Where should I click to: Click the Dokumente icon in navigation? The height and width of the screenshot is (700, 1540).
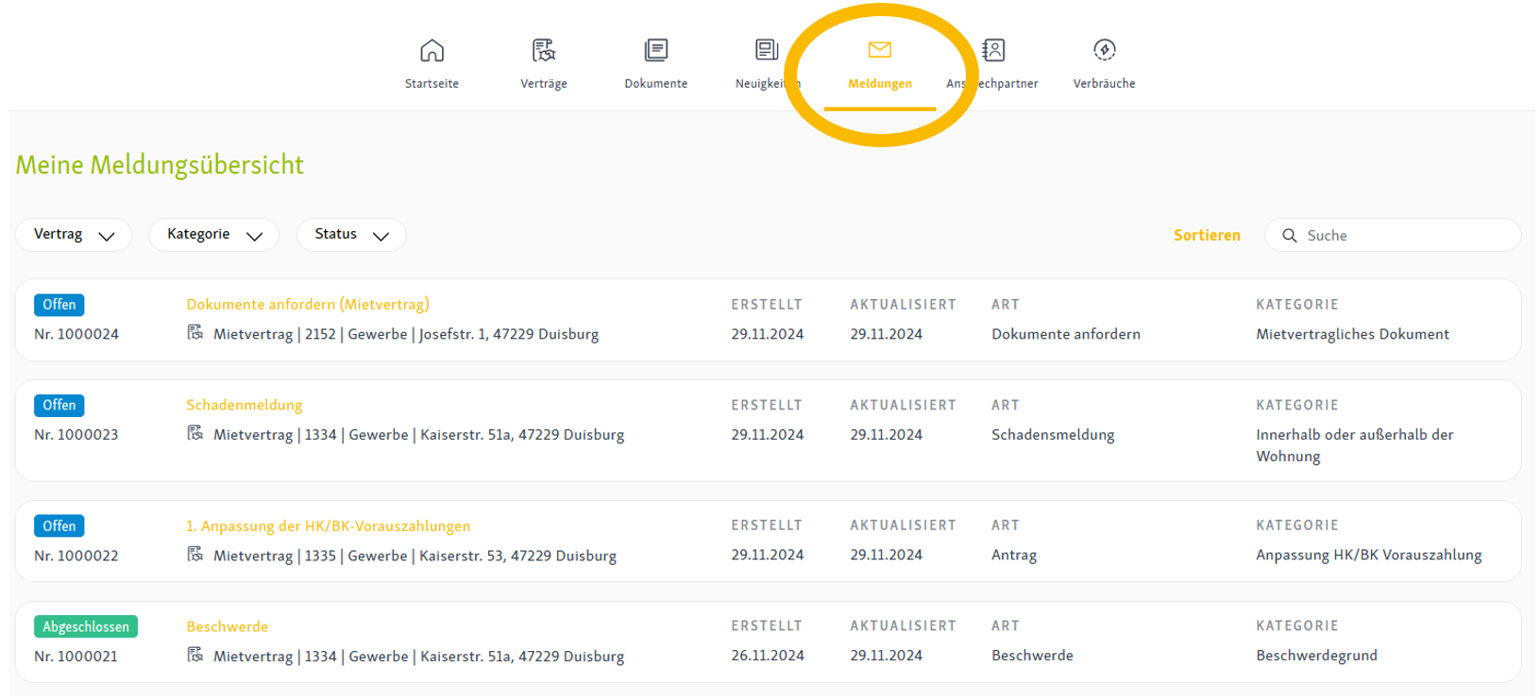655,50
